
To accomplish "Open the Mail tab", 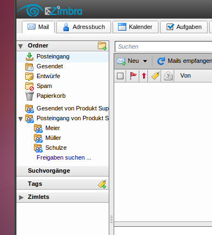I will 38,27.
